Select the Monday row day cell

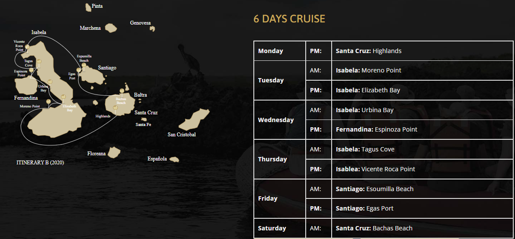279,51
